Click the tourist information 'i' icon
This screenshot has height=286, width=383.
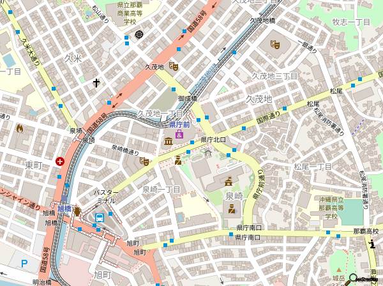[x=372, y=243]
